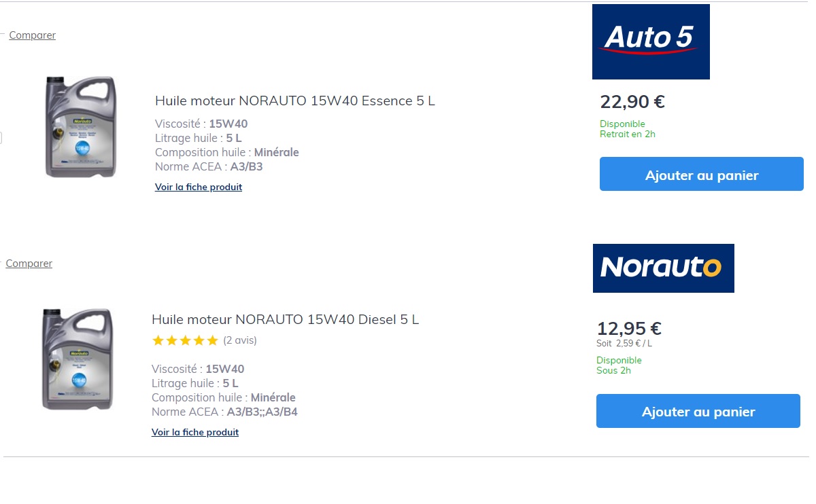Open title 'Huile moteur NORAUTO 15W40 Essence 5 L'

[x=295, y=101]
